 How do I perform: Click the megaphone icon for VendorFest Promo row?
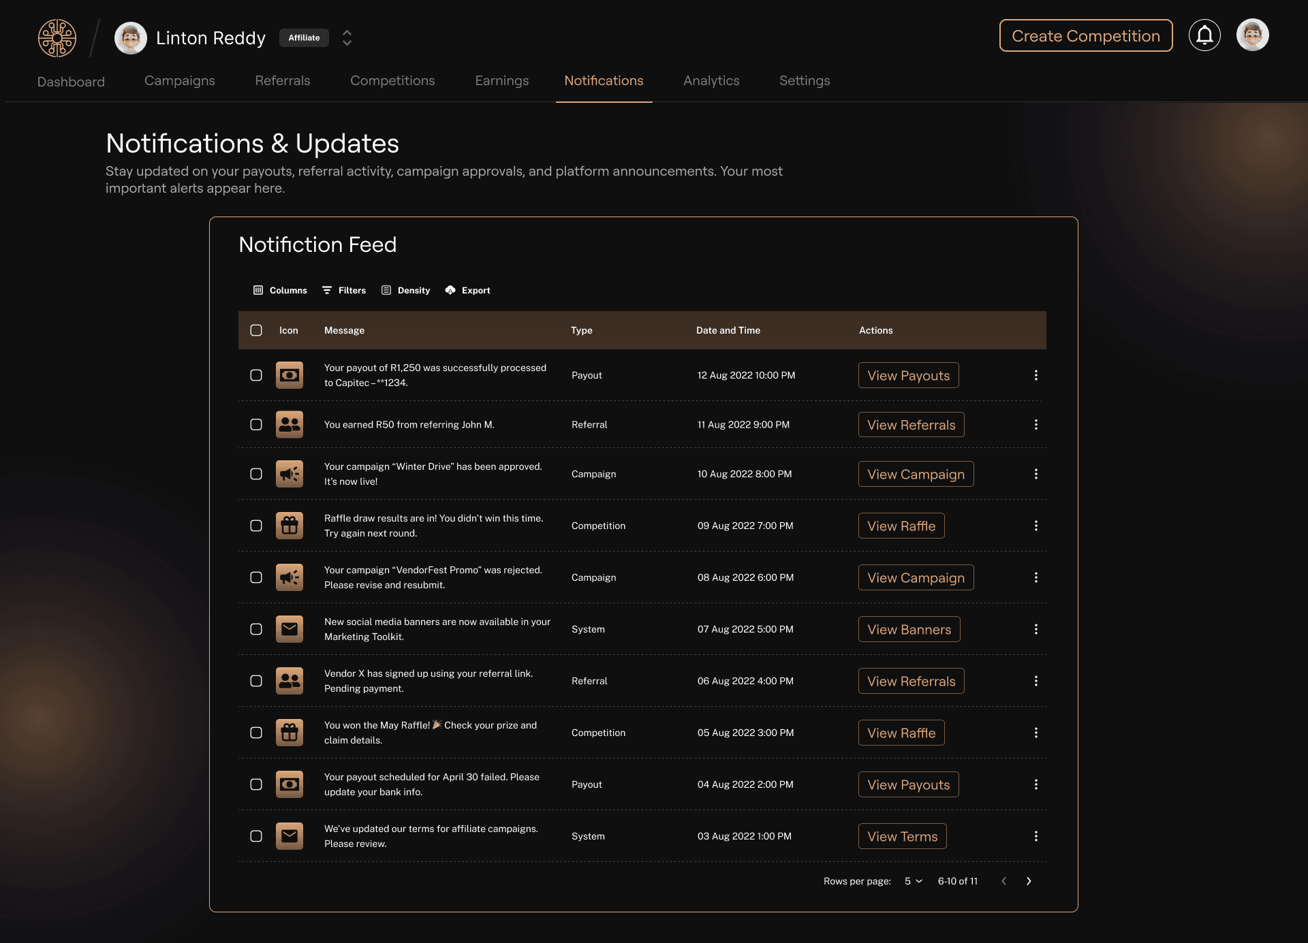(290, 577)
